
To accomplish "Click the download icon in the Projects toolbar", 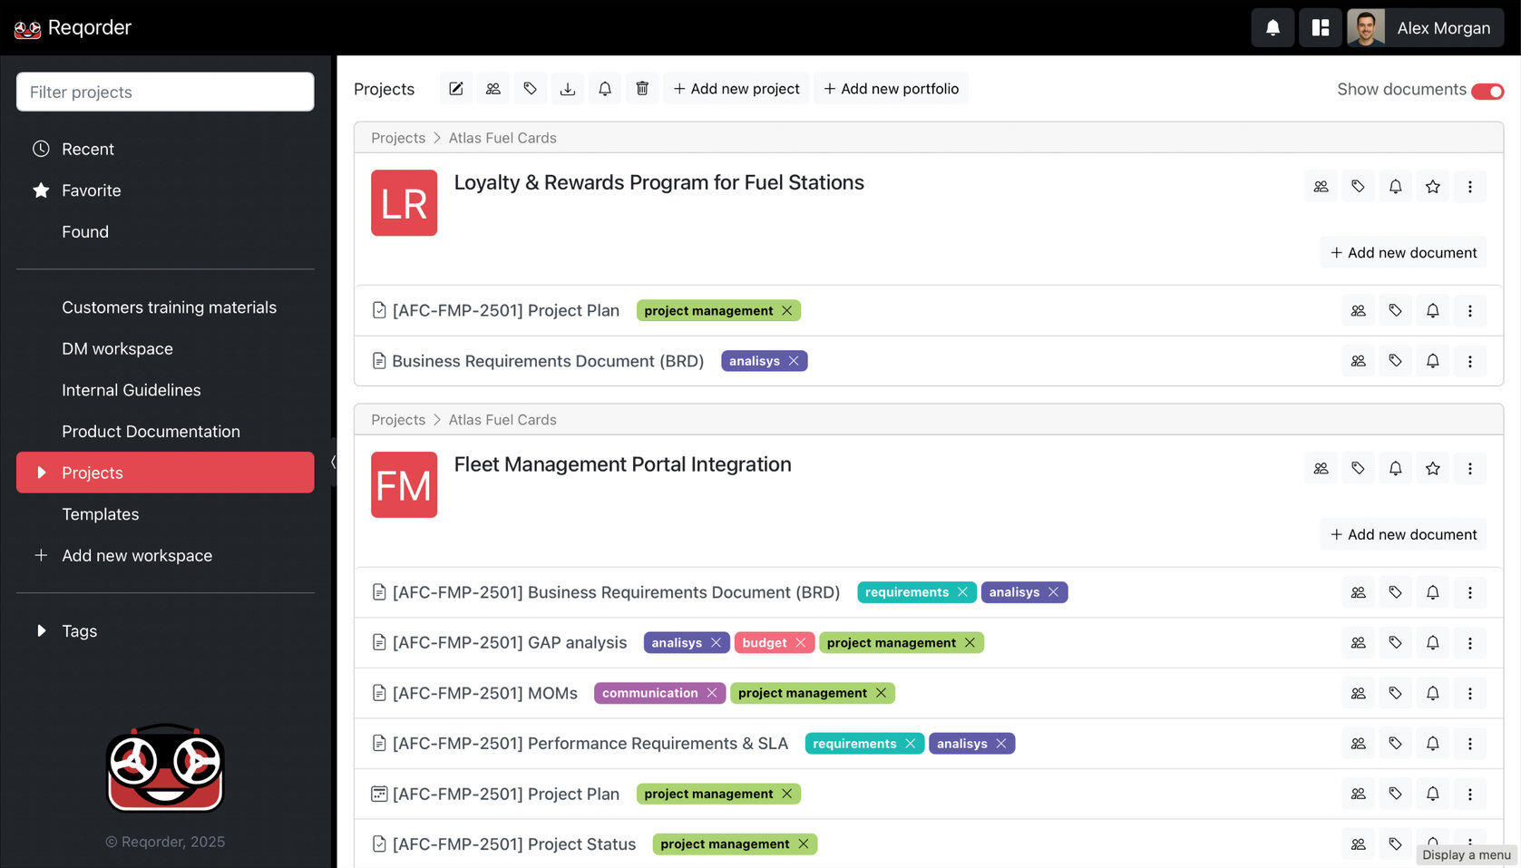I will 568,89.
